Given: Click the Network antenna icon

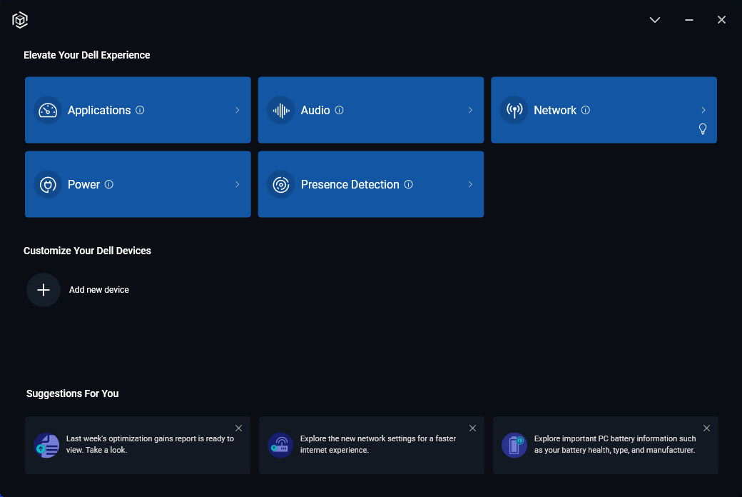Looking at the screenshot, I should pos(514,111).
